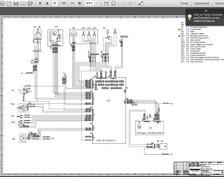Add a sticky note comment icon

click(124, 3)
